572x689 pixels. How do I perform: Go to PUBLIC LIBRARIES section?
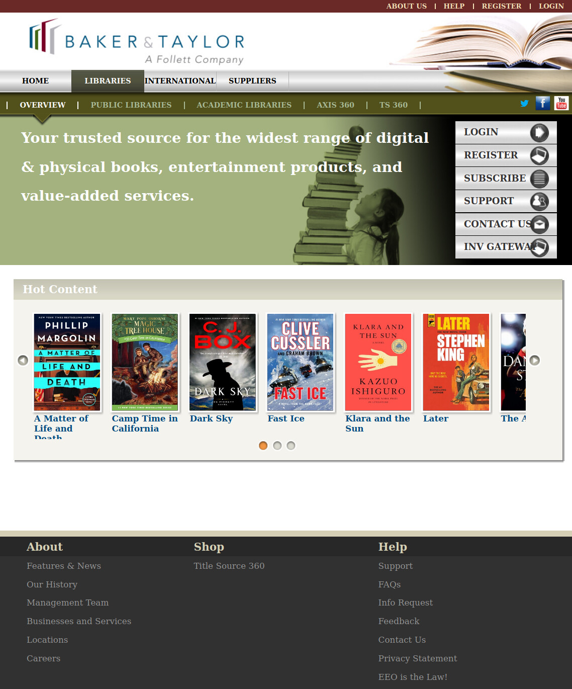131,105
